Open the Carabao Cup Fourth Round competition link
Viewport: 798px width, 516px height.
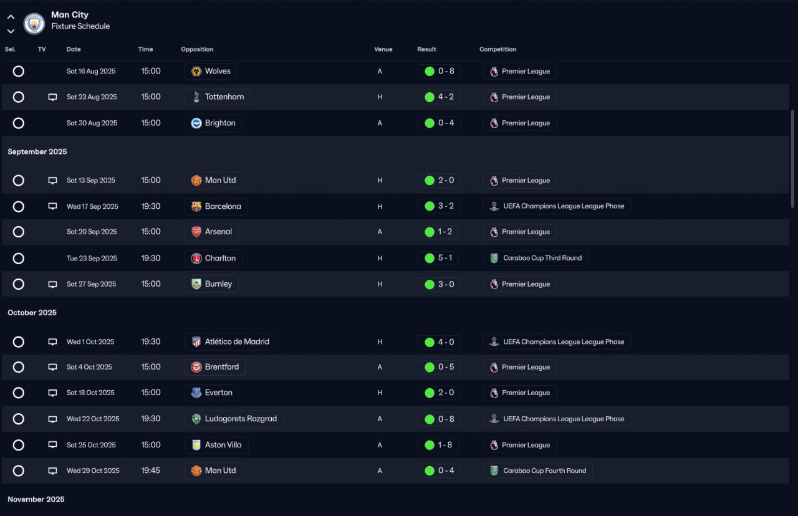tap(537, 471)
